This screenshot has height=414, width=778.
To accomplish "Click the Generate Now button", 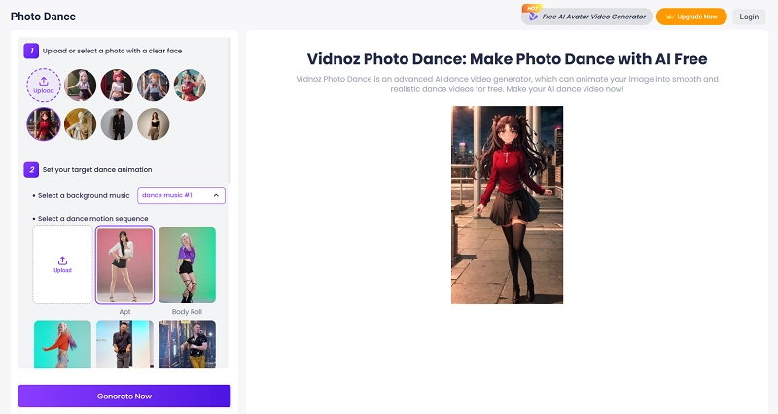I will [124, 397].
